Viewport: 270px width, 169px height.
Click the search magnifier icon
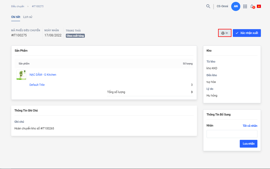click(208, 6)
